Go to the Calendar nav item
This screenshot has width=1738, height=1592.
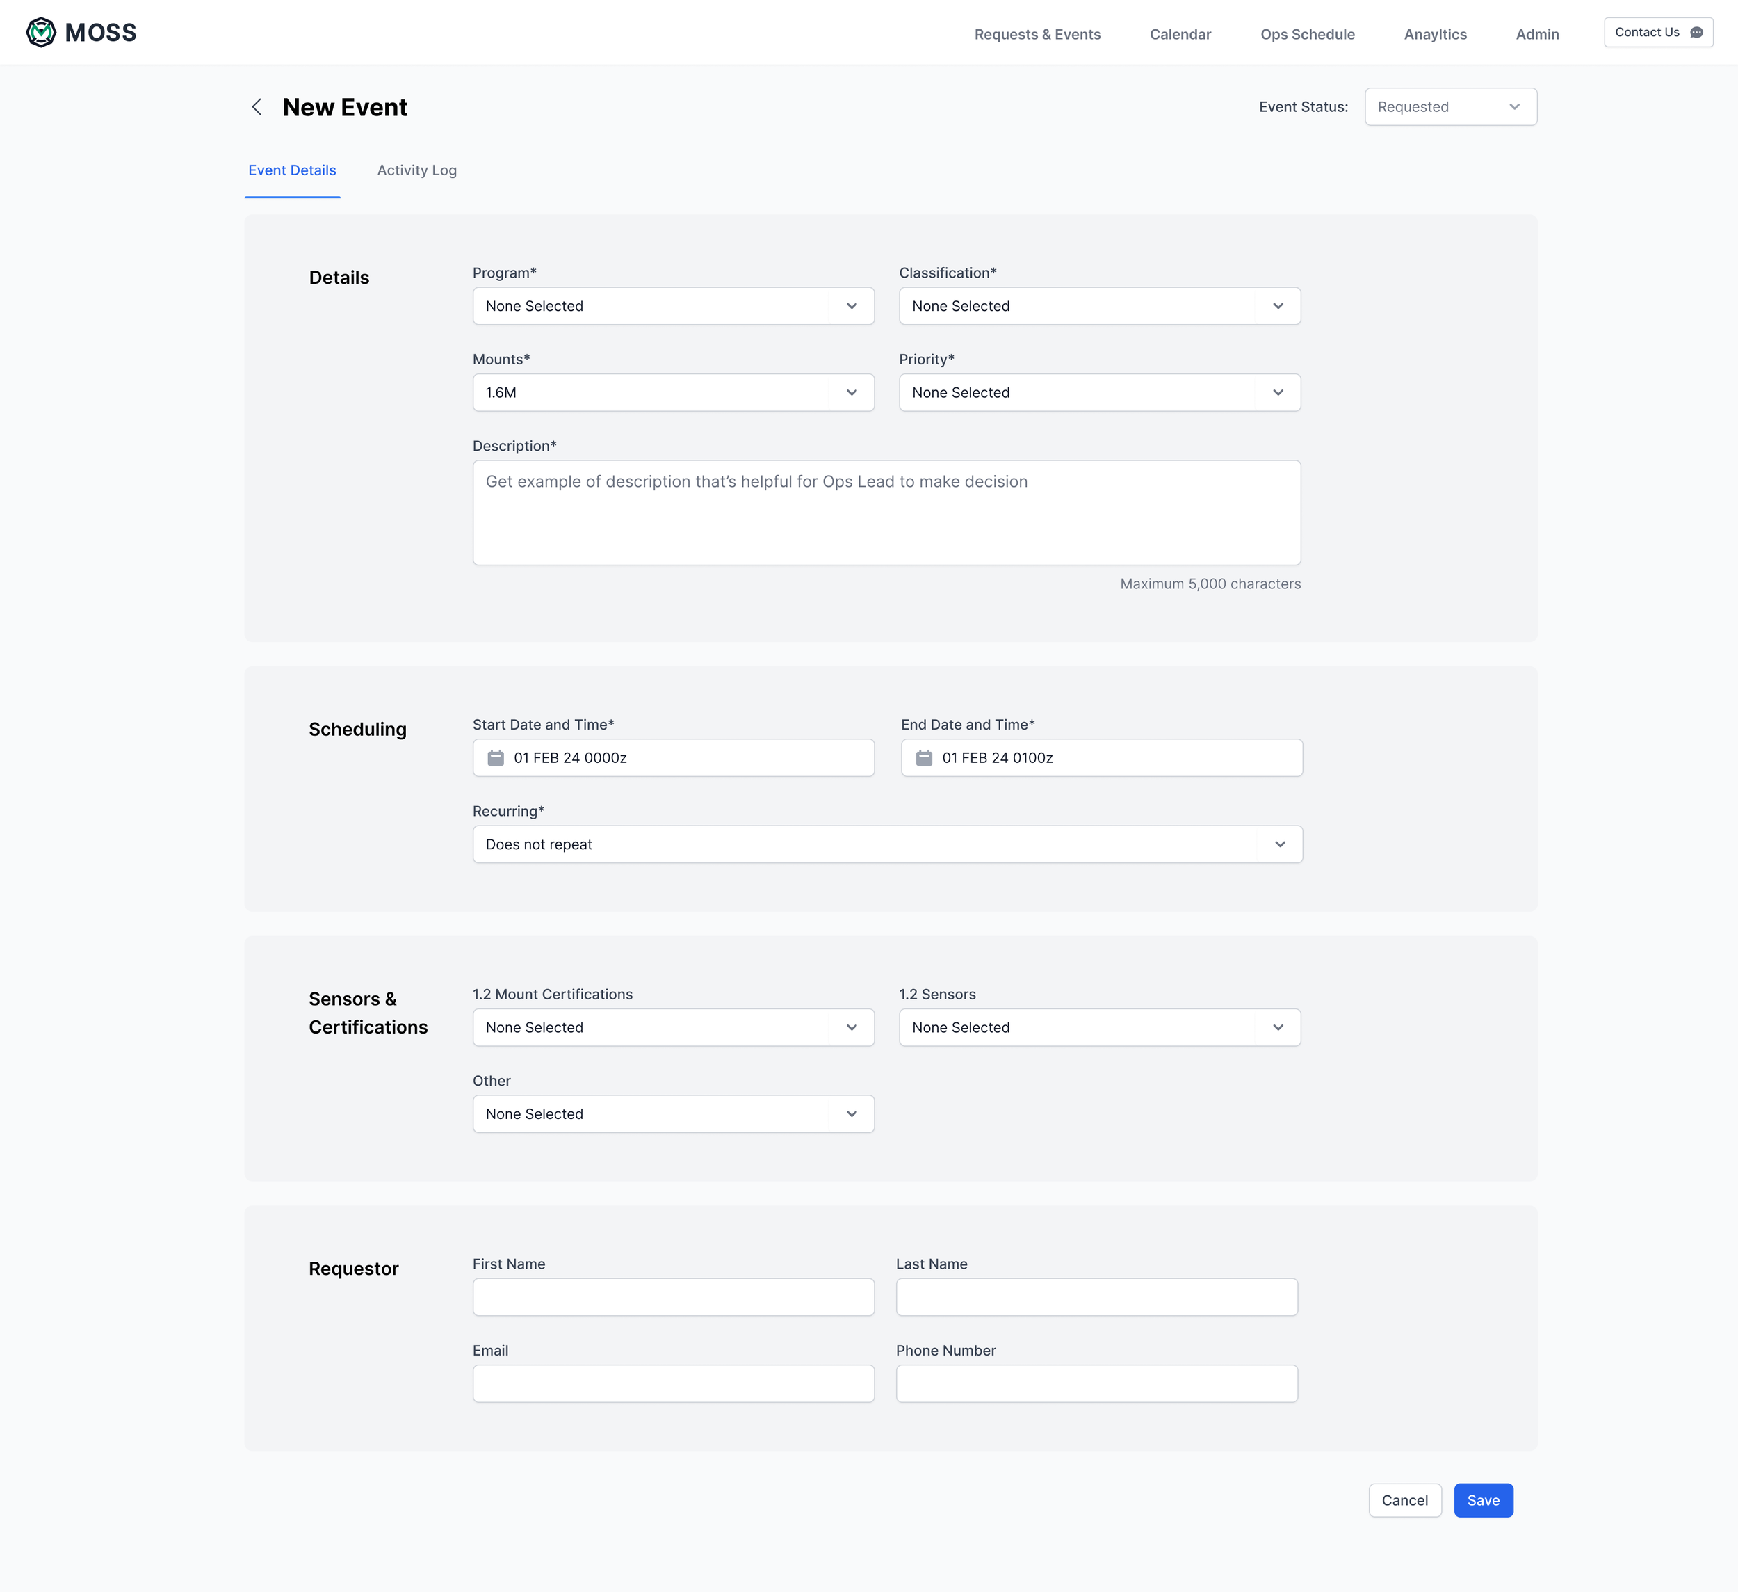click(1179, 35)
